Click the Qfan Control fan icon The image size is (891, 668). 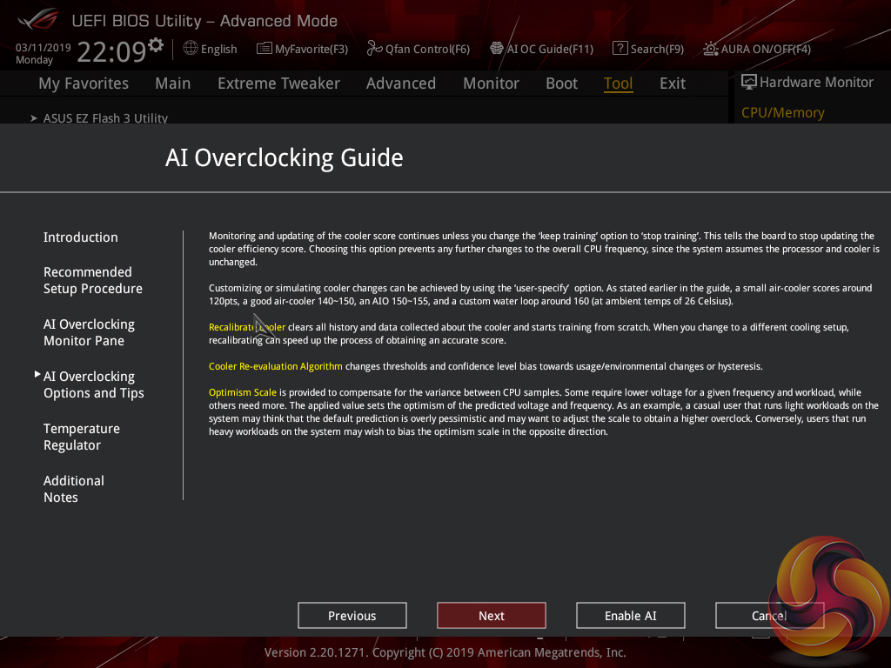pos(374,49)
